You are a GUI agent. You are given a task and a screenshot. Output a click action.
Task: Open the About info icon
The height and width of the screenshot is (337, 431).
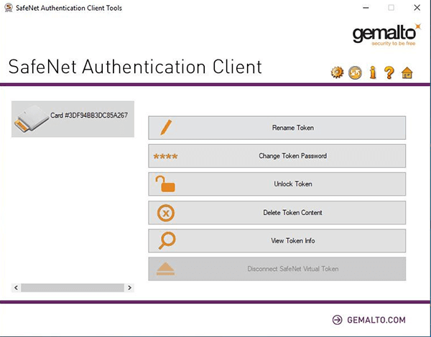tap(373, 72)
